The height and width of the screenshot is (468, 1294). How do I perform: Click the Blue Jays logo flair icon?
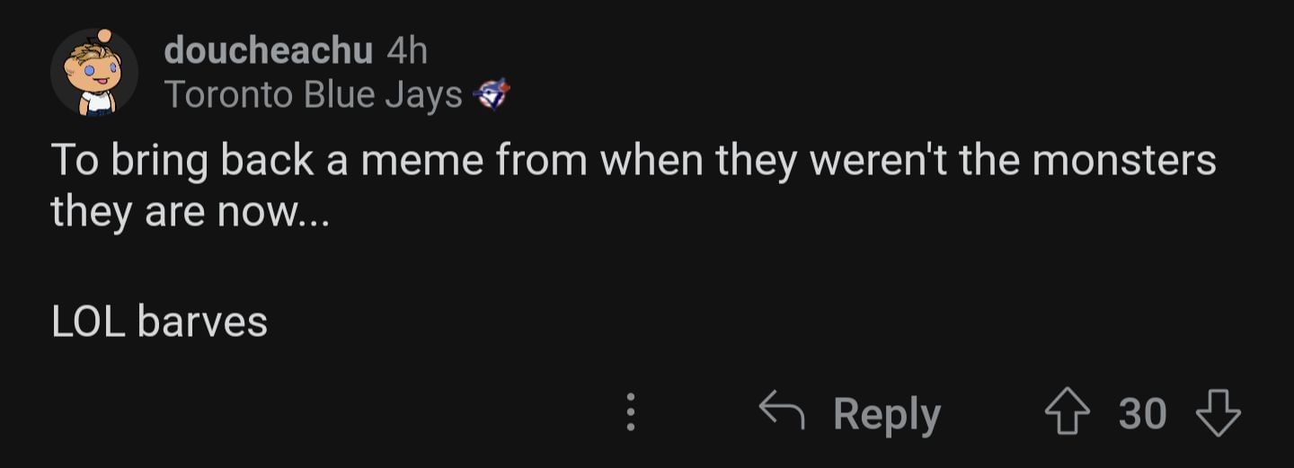[492, 93]
